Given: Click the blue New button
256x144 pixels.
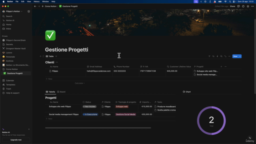Looking at the screenshot, I should (x=235, y=56).
